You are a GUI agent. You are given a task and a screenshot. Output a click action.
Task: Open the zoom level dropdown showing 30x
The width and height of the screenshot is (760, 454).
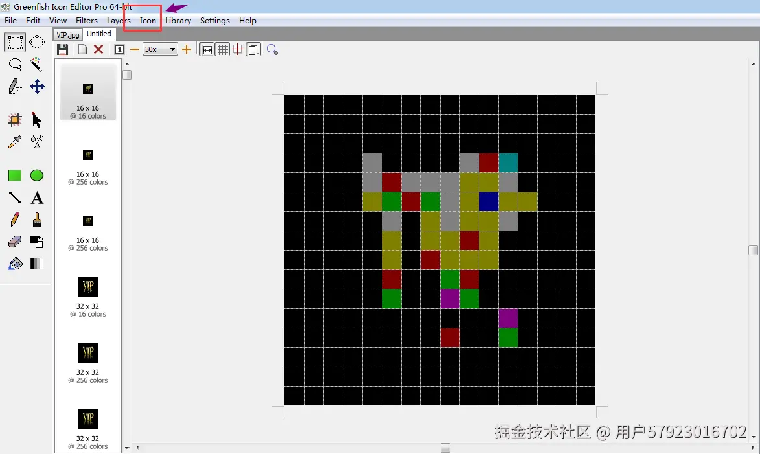(172, 49)
